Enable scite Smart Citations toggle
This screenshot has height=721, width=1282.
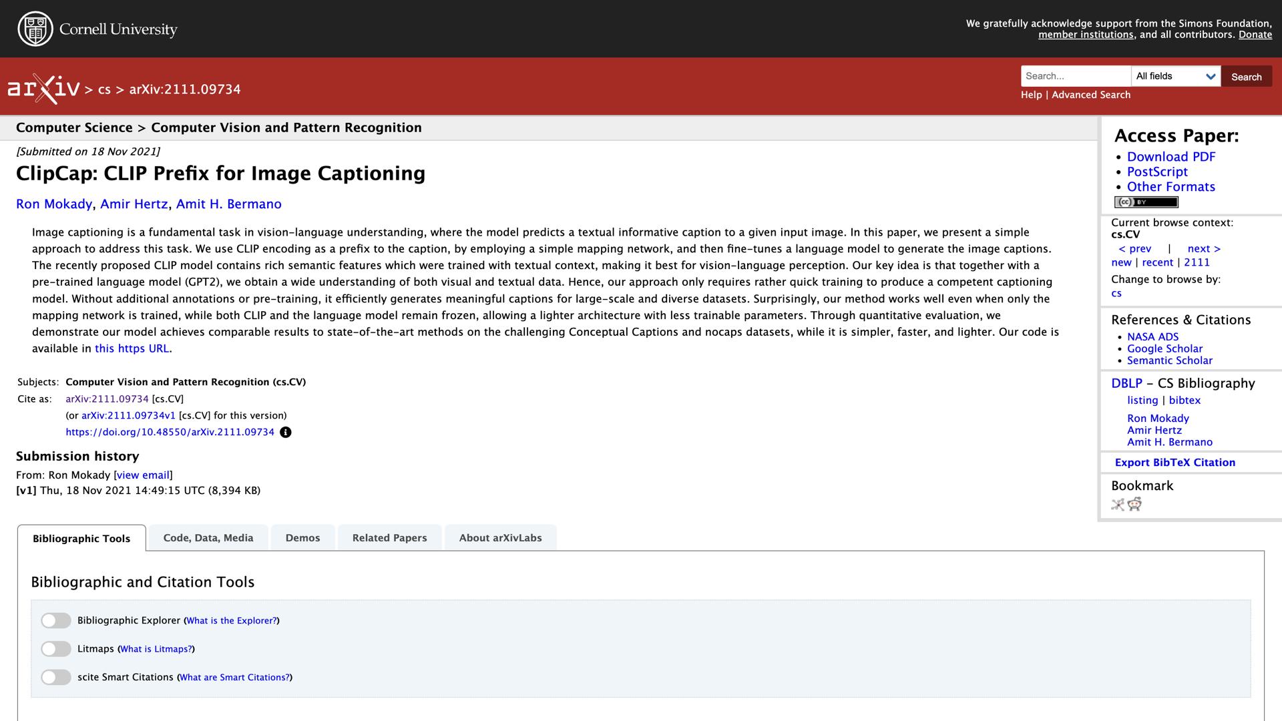click(x=56, y=678)
